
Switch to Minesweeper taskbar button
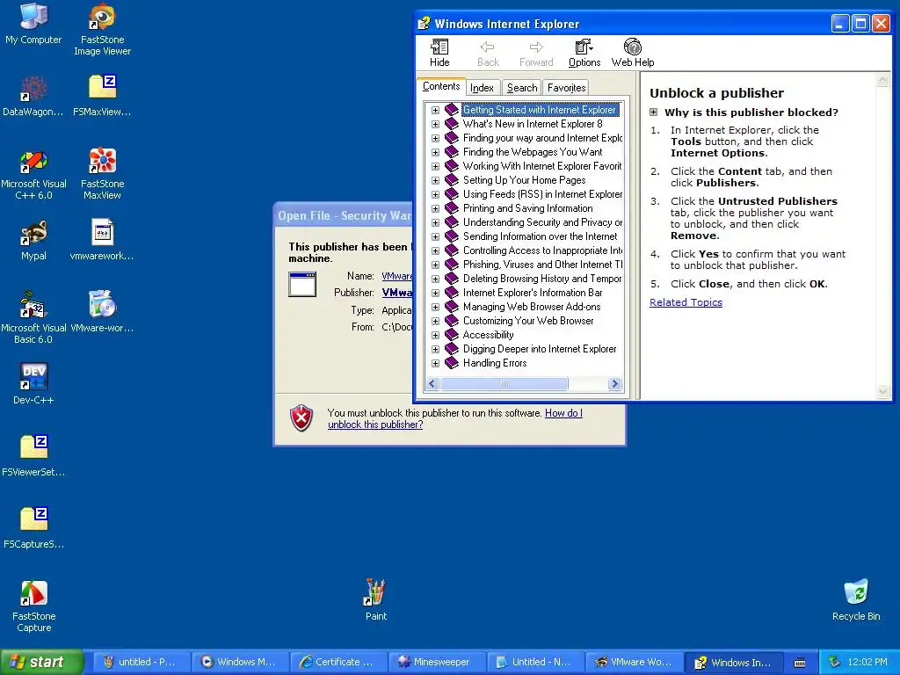pos(436,662)
